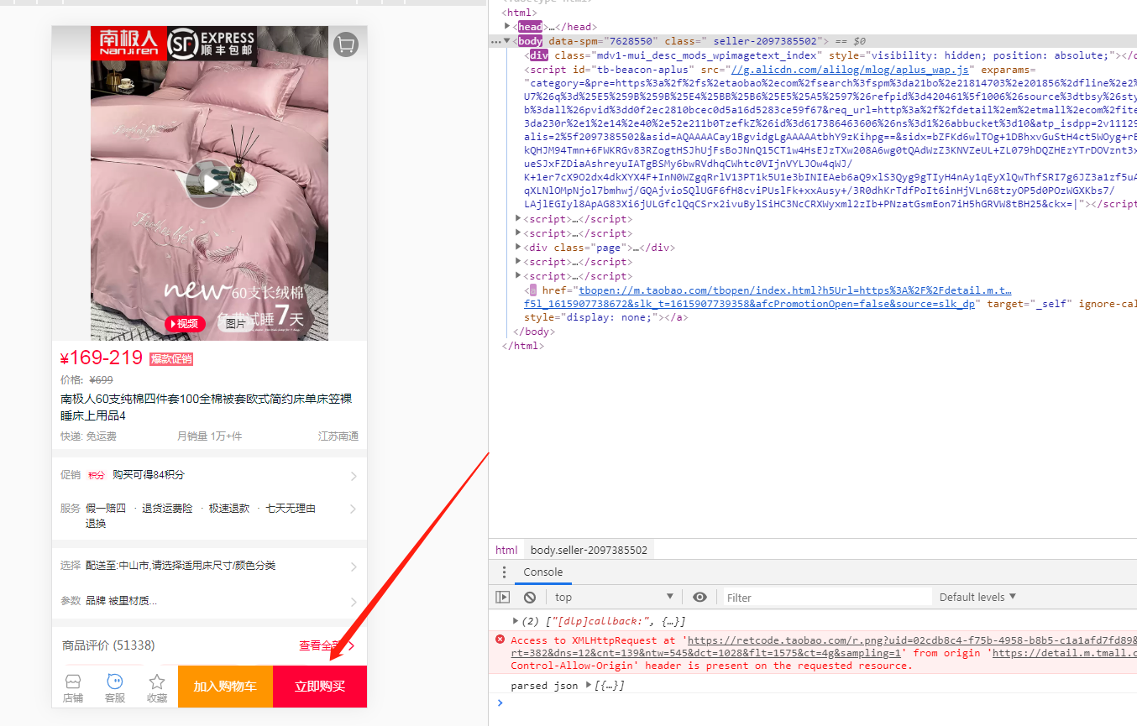This screenshot has width=1137, height=726.
Task: Open the g.alicdn.com aplus_wap.js script link
Action: 851,70
